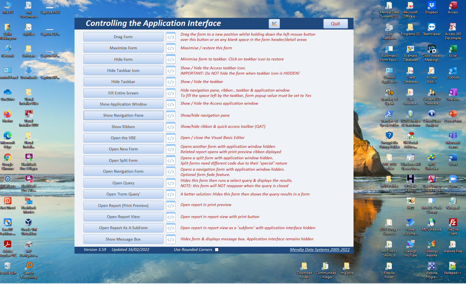Click code icon for Open Report As A SubForm
This screenshot has height=284, width=466.
point(170,228)
